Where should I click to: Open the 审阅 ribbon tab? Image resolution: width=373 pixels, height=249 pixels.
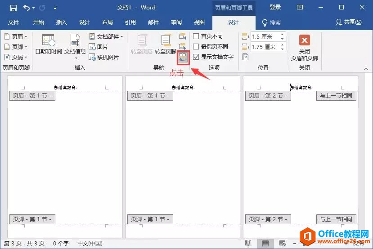point(176,22)
